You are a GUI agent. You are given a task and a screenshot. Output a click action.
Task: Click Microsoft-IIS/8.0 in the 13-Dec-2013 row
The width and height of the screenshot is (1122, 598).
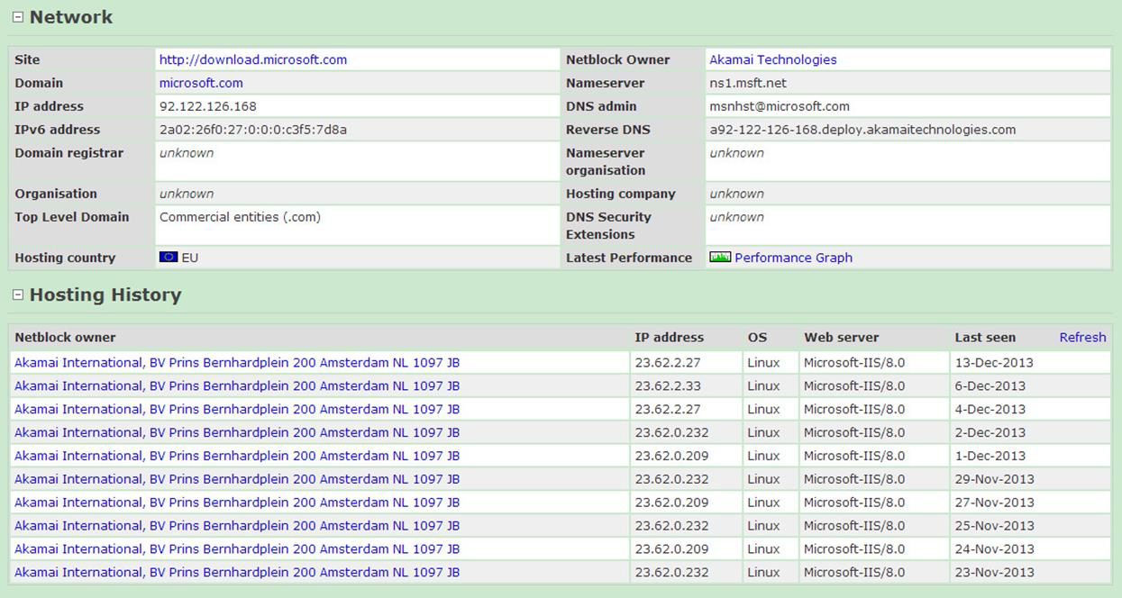pyautogui.click(x=854, y=362)
